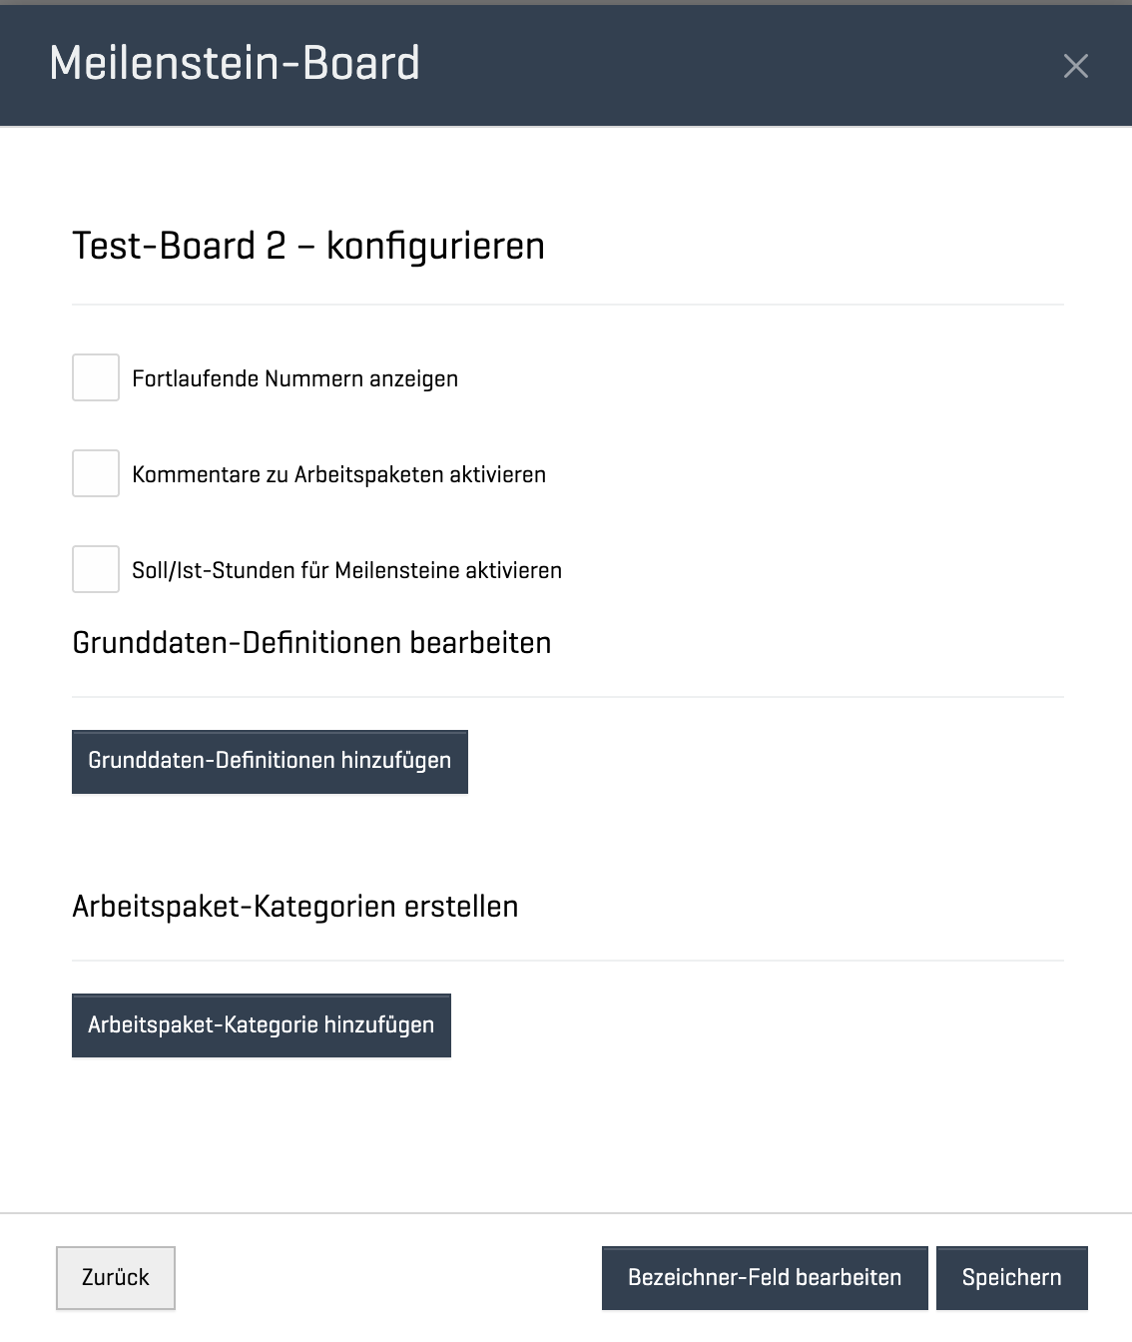Click the Meilenstein-Board dialog title
Viewport: 1132px width, 1342px height.
235,63
